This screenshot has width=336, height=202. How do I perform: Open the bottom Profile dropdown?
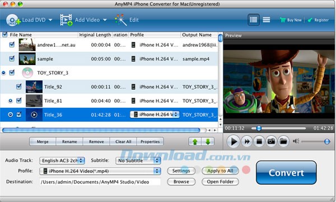100,171
